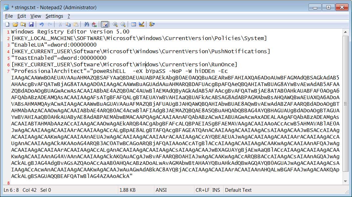Open Find with binoculars icon
Screen dimensions: 352x197
[x=86, y=24]
